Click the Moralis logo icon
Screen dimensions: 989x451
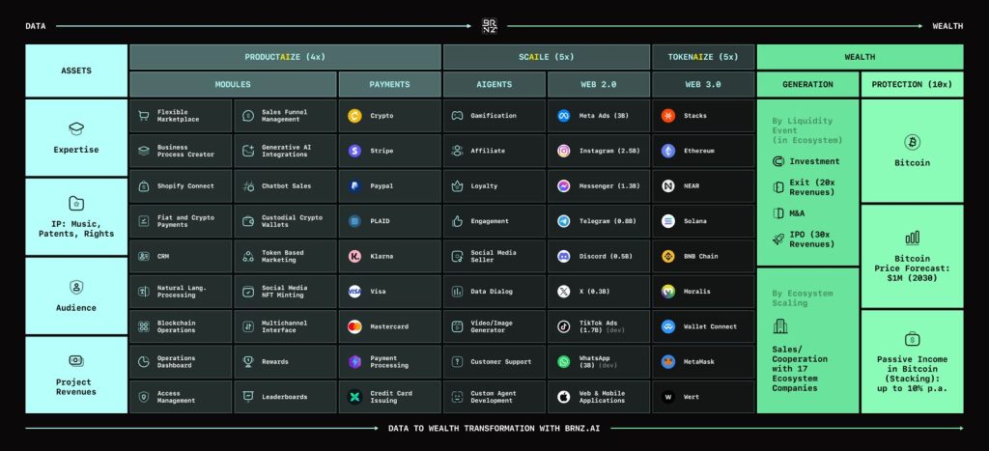tap(668, 292)
